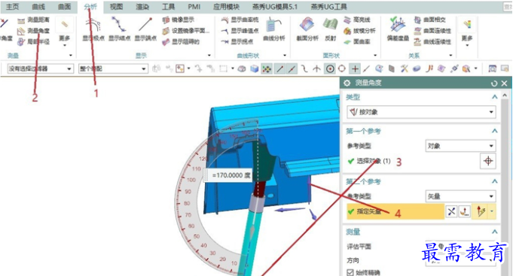
Task: Open the second reference 矢量 type dropdown
Action: coord(460,196)
